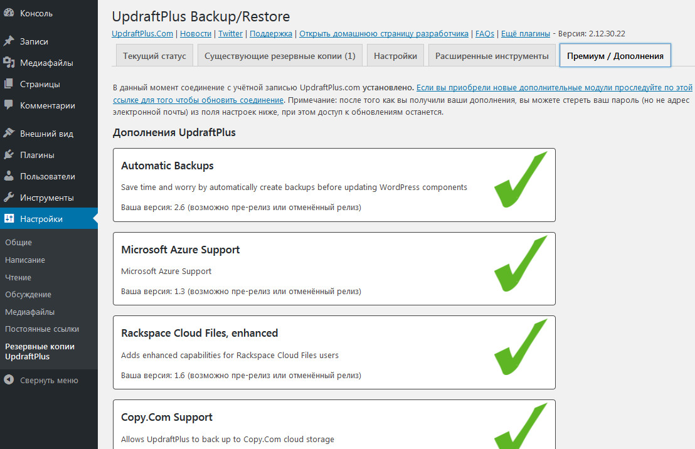Open the Существующие резервные копии tab
Image resolution: width=695 pixels, height=449 pixels.
pyautogui.click(x=280, y=56)
